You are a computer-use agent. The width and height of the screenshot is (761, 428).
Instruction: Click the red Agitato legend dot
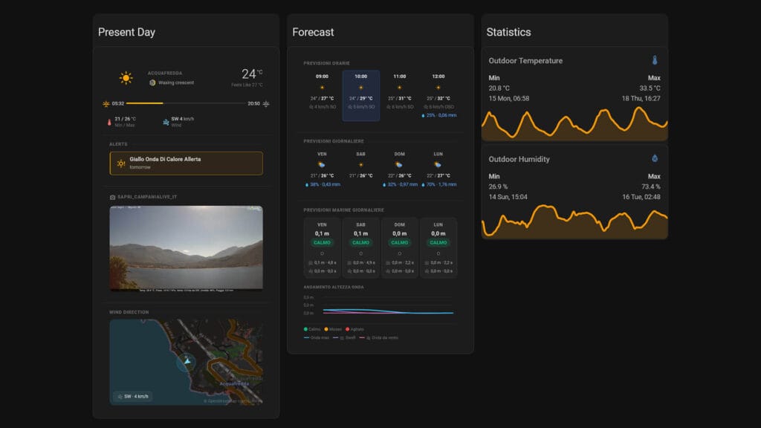pos(348,329)
